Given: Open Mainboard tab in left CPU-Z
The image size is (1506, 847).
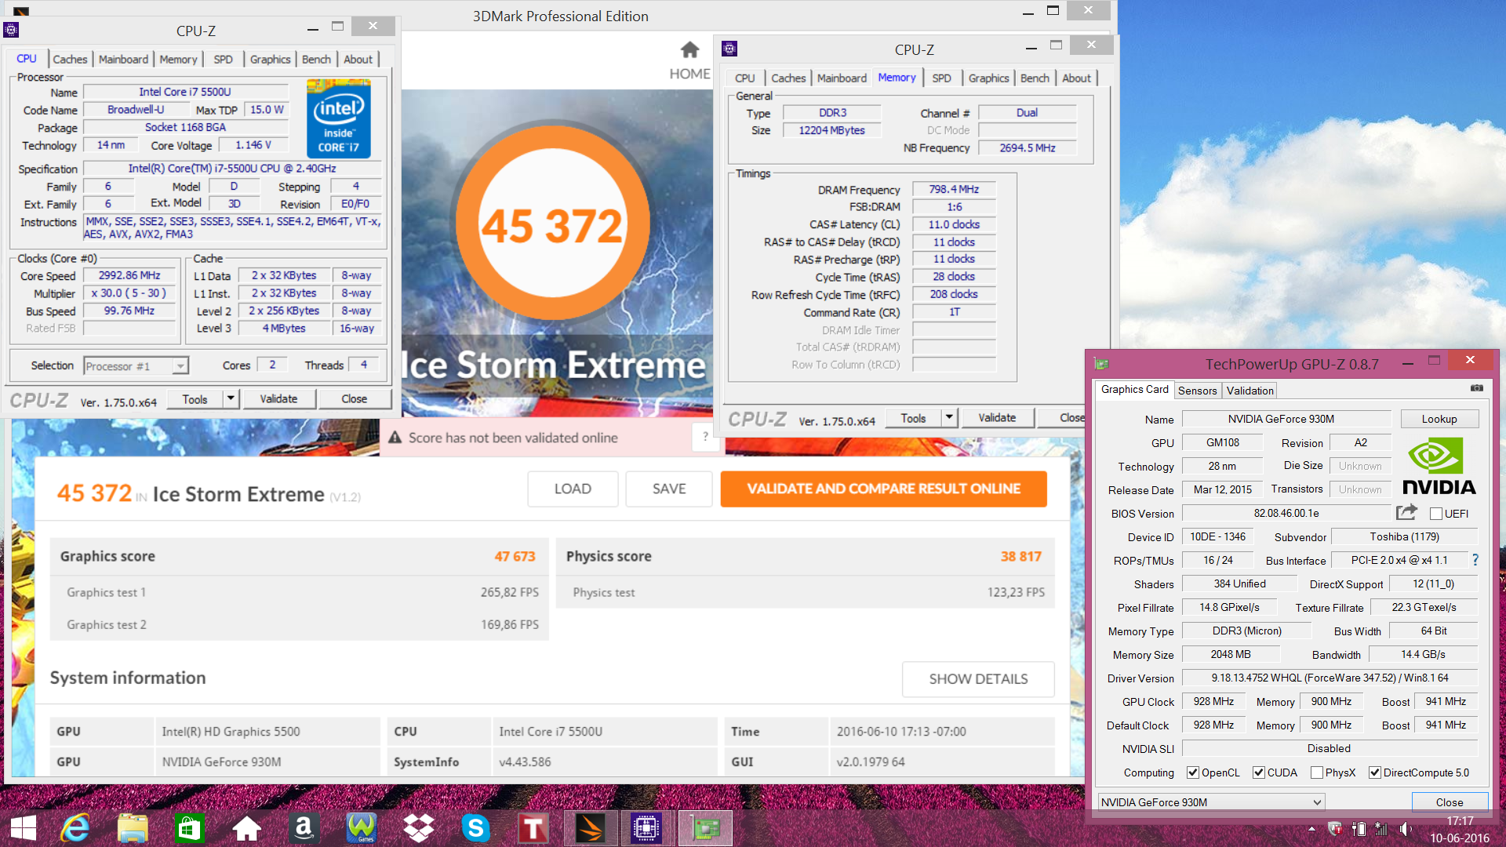Looking at the screenshot, I should pos(123,59).
